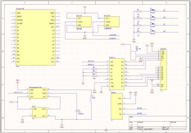Click push-button switch S4 symbol
191x133 pixels.
pos(153,31)
